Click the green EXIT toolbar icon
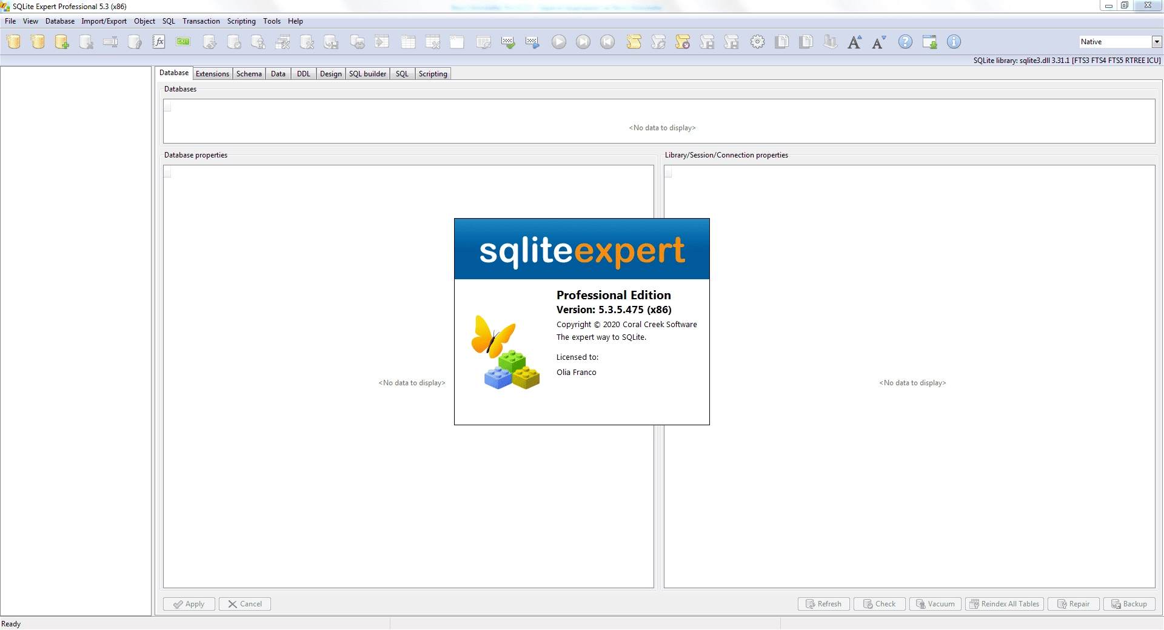Screen dimensions: 1164x630 click(x=183, y=42)
